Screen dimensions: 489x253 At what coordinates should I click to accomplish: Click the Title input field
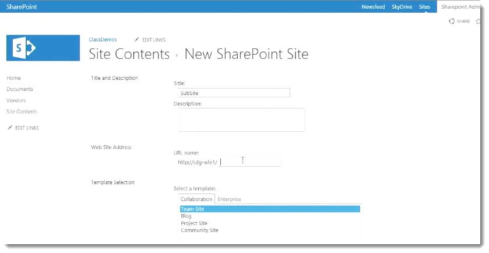coord(234,93)
